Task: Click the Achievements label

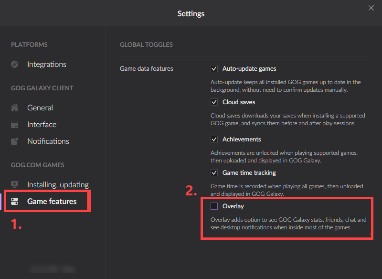Action: [x=242, y=139]
